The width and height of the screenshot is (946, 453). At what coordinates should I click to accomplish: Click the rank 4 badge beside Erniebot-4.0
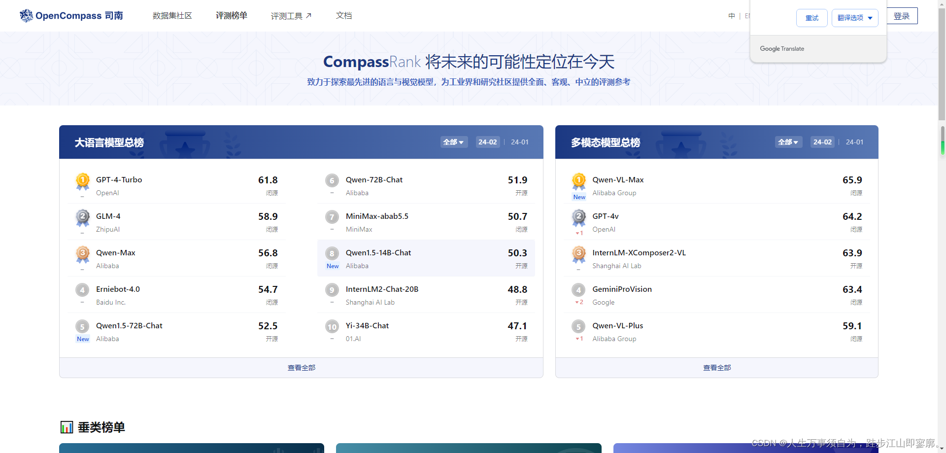tap(82, 290)
